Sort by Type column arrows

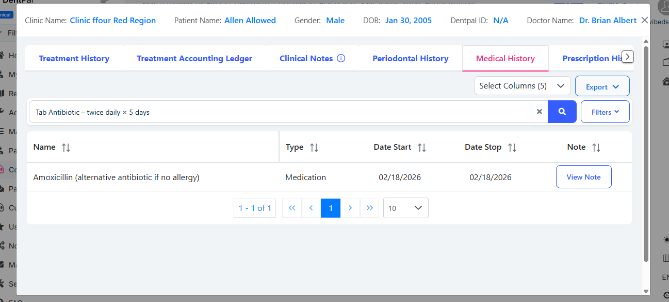click(x=314, y=148)
